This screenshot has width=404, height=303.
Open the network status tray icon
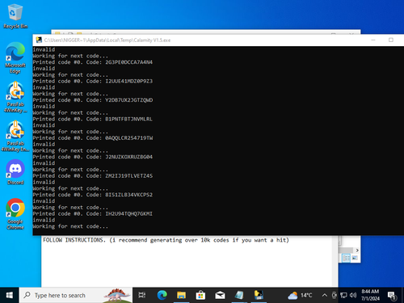pyautogui.click(x=343, y=296)
